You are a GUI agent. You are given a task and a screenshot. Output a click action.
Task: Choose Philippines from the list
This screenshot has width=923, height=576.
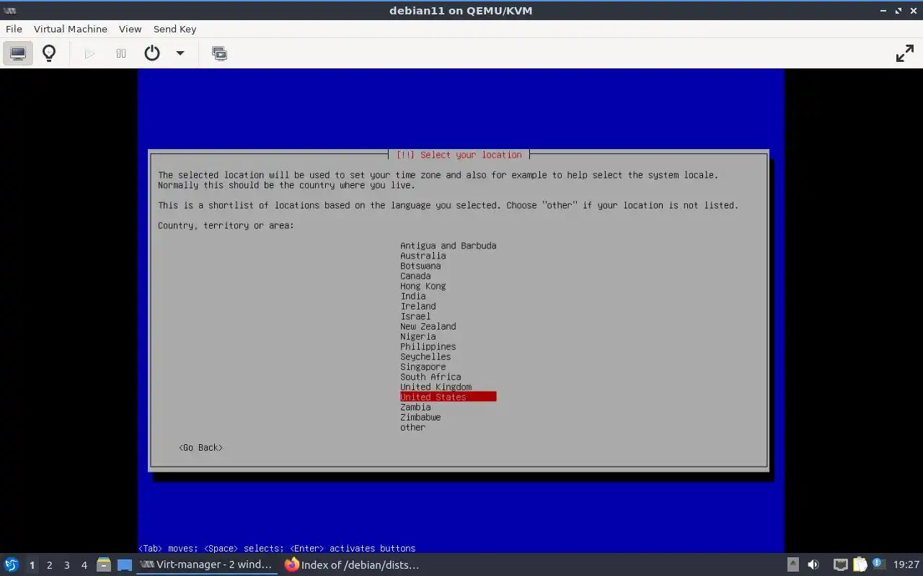[428, 346]
